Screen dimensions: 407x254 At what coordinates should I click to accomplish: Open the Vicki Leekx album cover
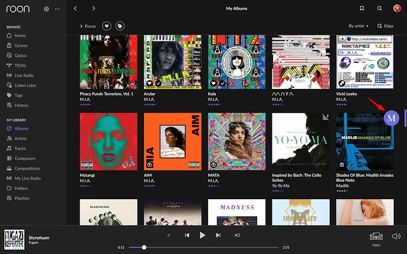365,62
